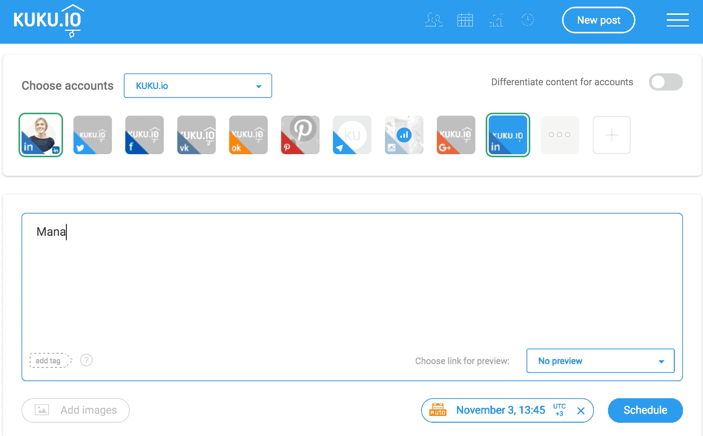Deselect the LinkedIn personal profile account
Image resolution: width=703 pixels, height=436 pixels.
41,135
